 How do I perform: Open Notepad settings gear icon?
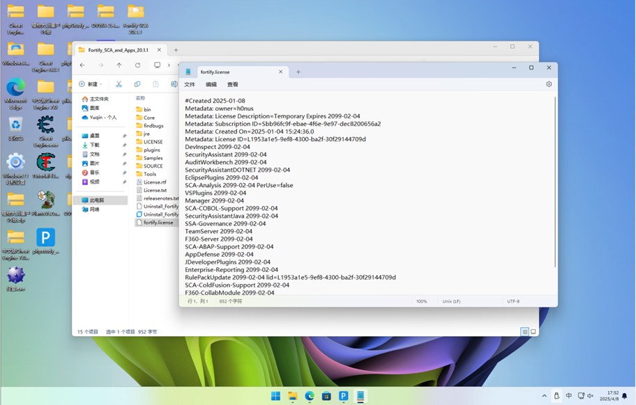click(549, 84)
